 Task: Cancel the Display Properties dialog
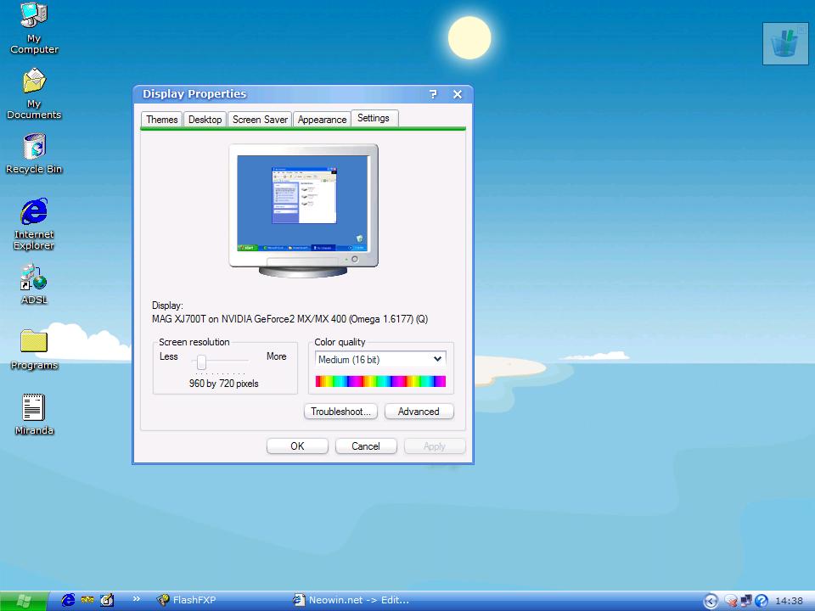pos(366,446)
